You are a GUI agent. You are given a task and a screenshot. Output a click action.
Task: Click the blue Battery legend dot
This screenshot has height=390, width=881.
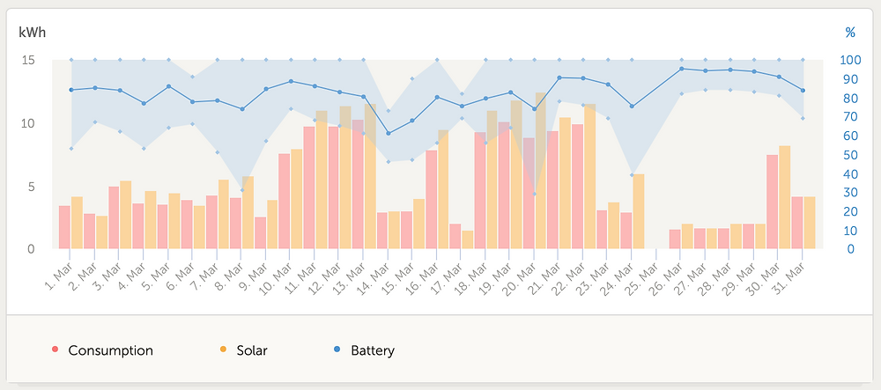pos(337,350)
